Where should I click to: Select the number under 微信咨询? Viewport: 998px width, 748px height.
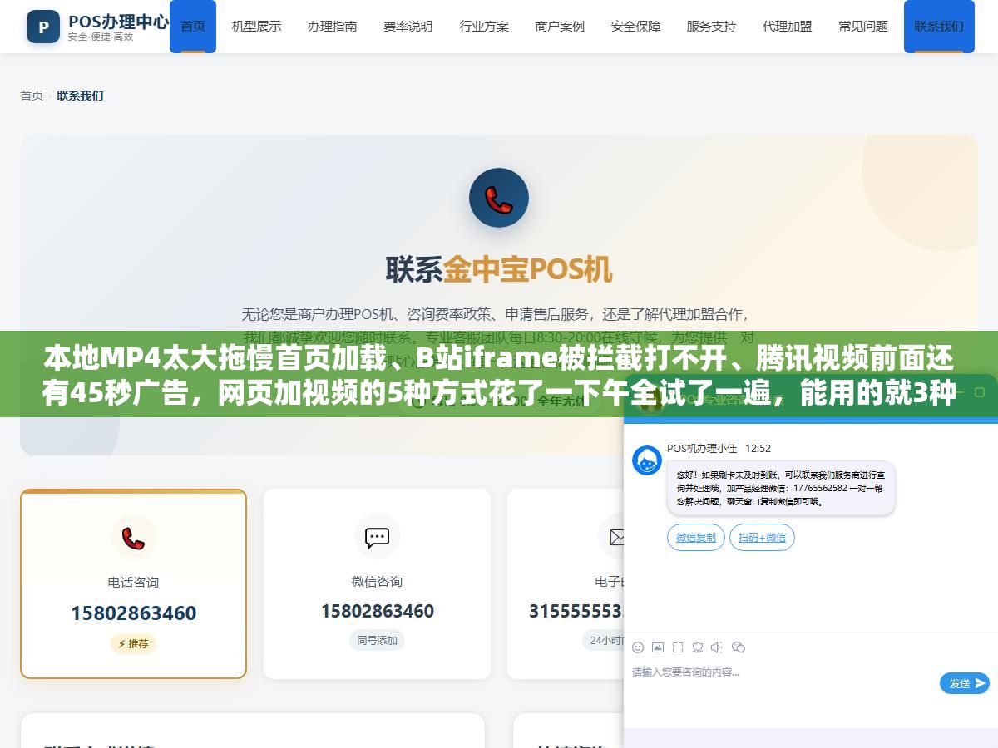[378, 611]
